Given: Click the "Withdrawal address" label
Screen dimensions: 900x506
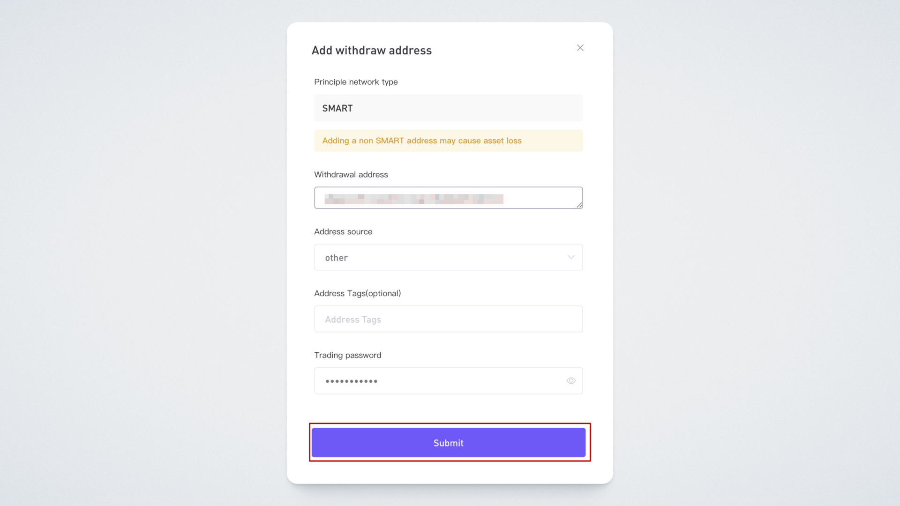Looking at the screenshot, I should click(x=351, y=175).
